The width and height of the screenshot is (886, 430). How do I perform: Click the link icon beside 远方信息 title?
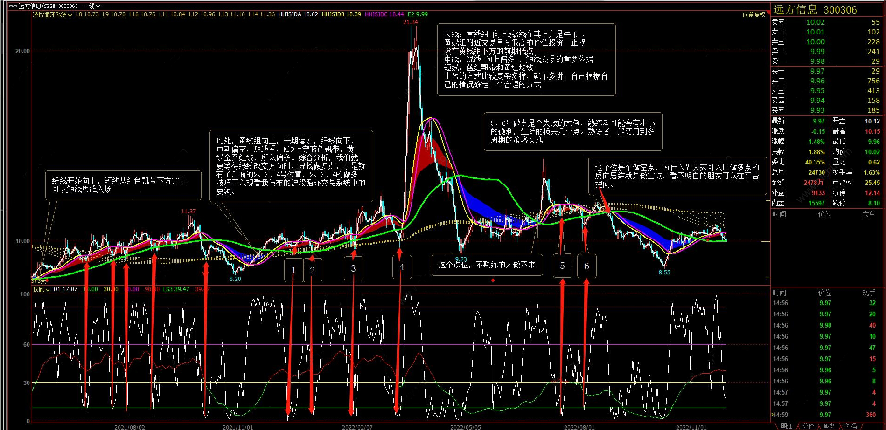click(13, 6)
